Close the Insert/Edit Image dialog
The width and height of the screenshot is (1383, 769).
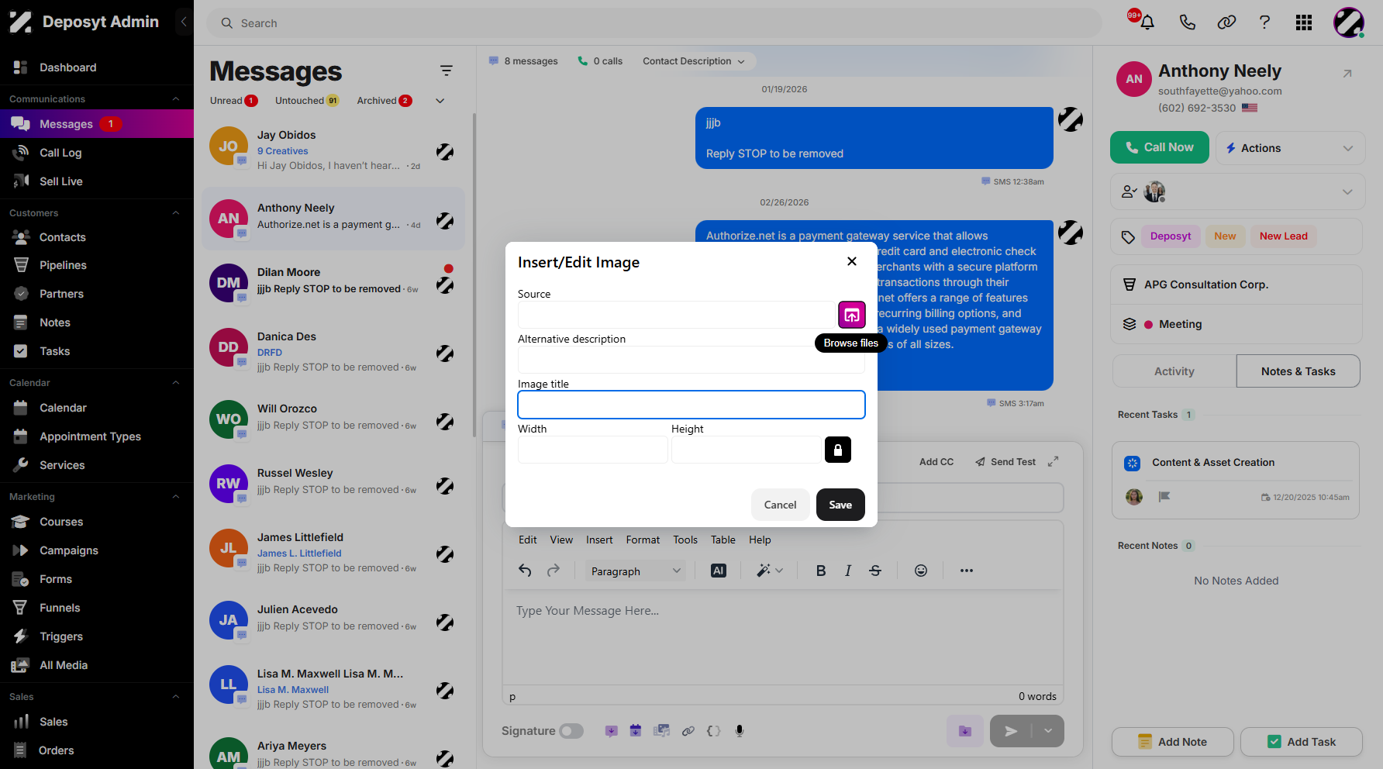tap(851, 261)
